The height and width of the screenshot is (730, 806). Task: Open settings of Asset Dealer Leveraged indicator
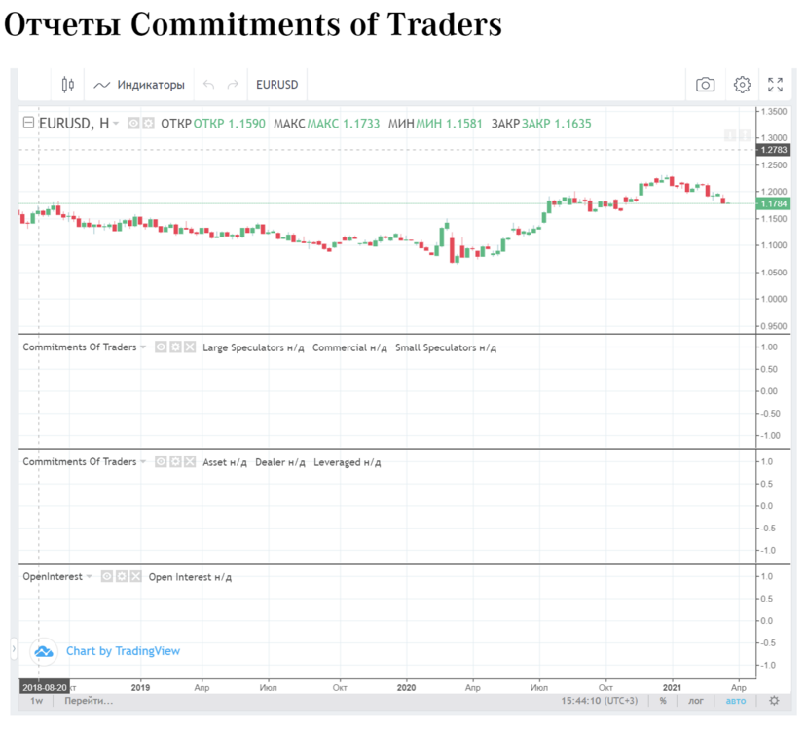coord(175,461)
